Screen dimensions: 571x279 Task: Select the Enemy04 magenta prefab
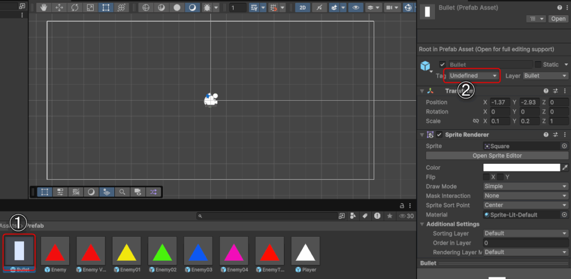point(234,252)
